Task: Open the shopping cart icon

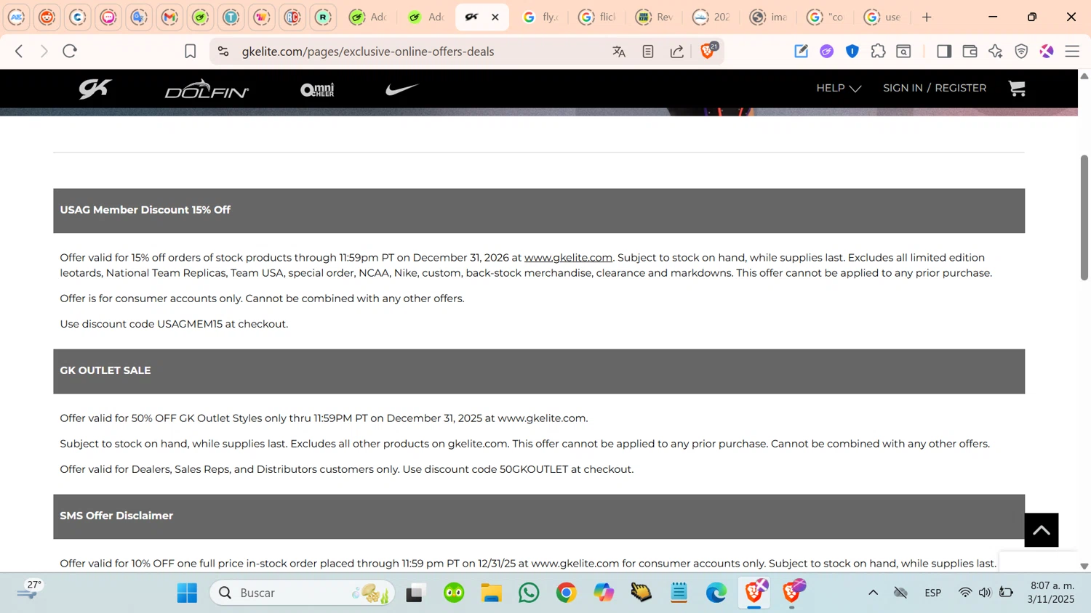Action: pos(1017,88)
